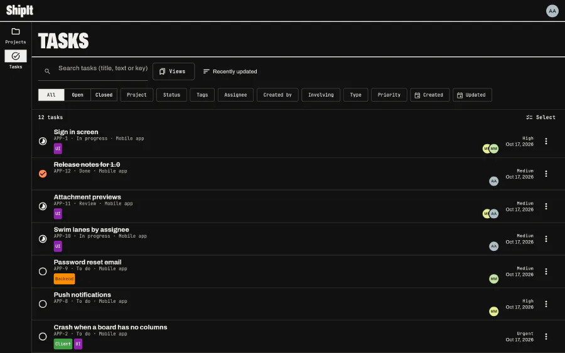Image resolution: width=565 pixels, height=353 pixels.
Task: Click the search magnifier icon
Action: click(x=47, y=71)
